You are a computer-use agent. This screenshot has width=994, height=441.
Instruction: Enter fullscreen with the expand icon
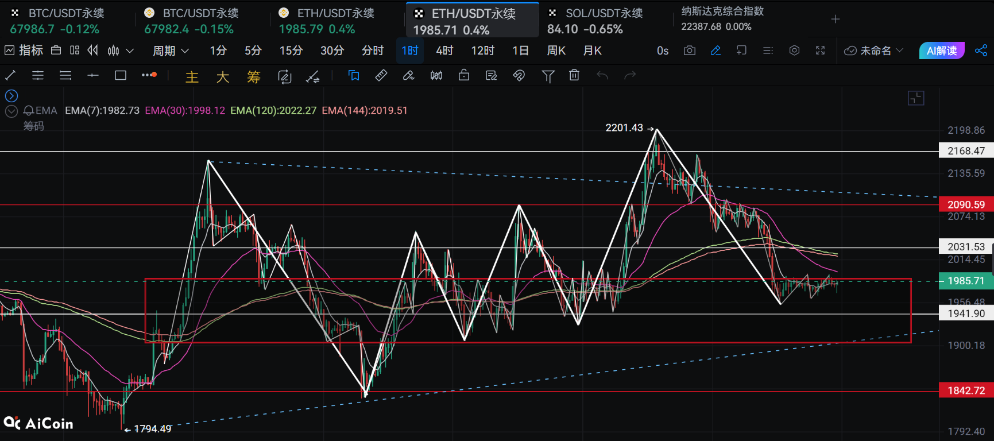(x=820, y=51)
